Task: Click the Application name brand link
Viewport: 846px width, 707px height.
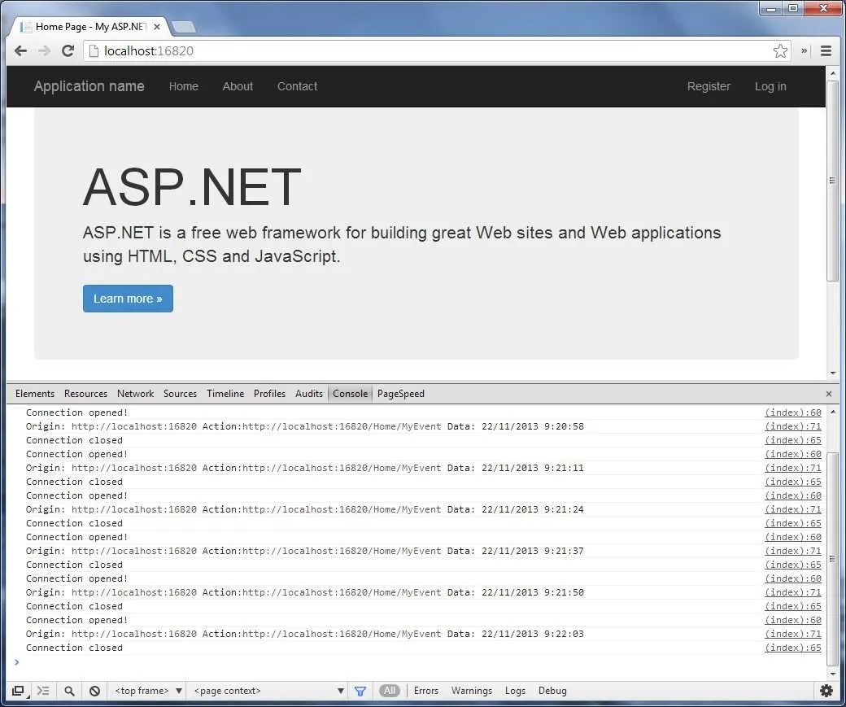Action: [89, 86]
